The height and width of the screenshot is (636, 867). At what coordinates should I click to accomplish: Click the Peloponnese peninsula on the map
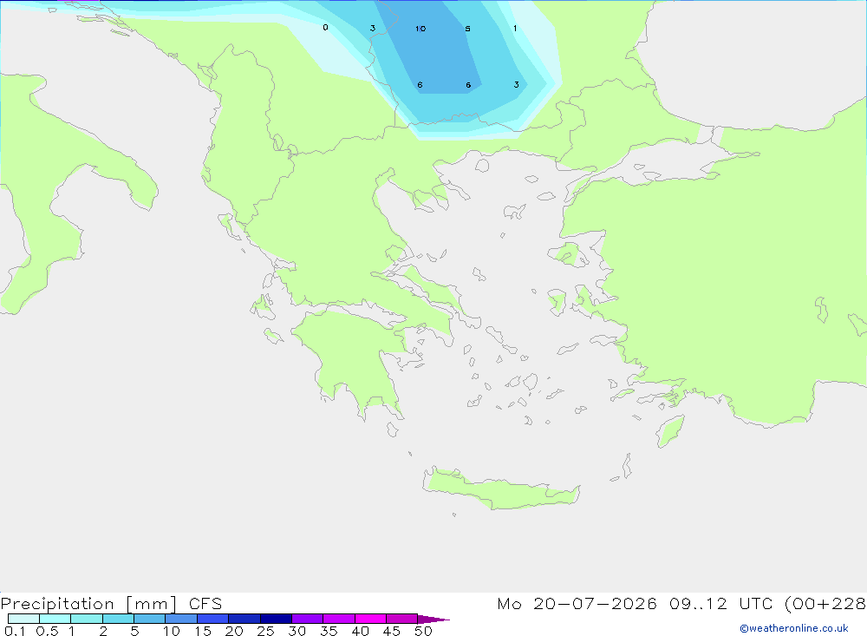click(x=354, y=360)
